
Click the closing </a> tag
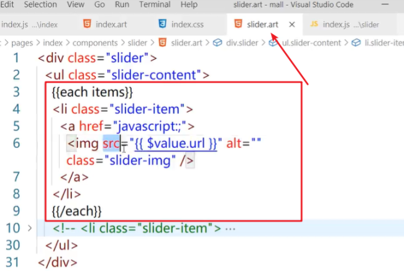click(x=75, y=177)
